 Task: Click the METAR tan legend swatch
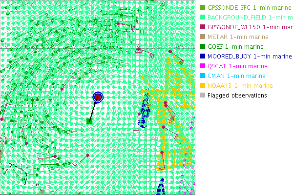[203, 37]
